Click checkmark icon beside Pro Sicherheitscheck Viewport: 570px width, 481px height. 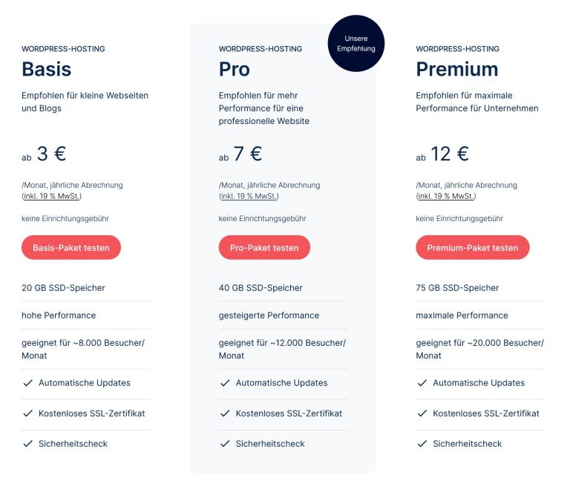[x=225, y=444]
